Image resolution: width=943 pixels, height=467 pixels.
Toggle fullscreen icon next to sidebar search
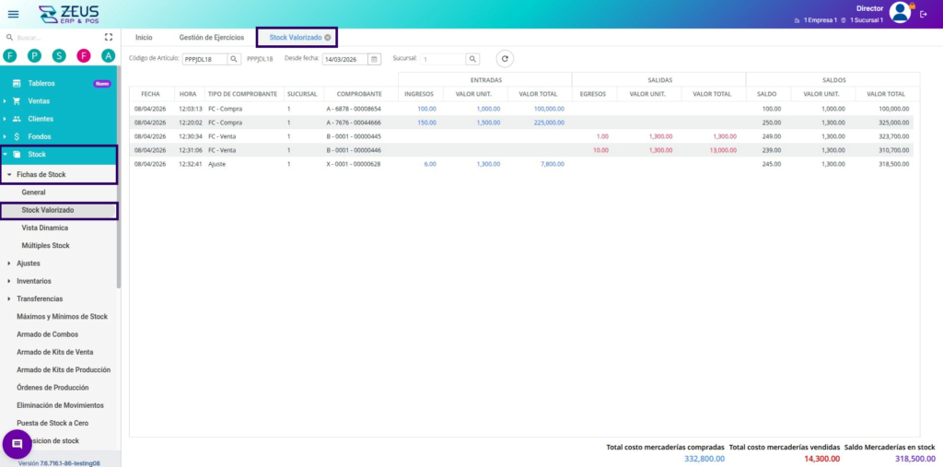(x=109, y=38)
